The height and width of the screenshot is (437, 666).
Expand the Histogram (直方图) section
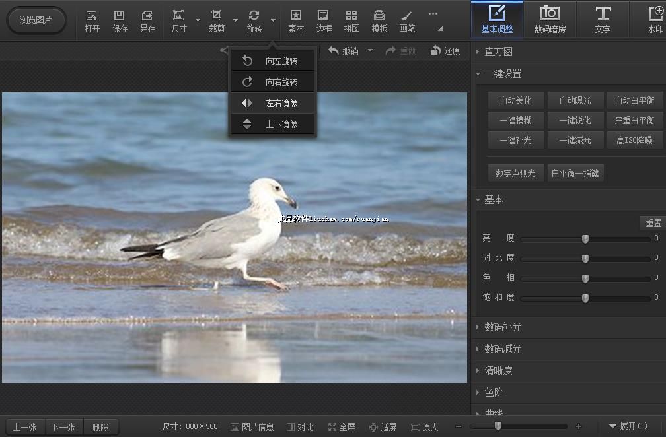click(x=499, y=52)
